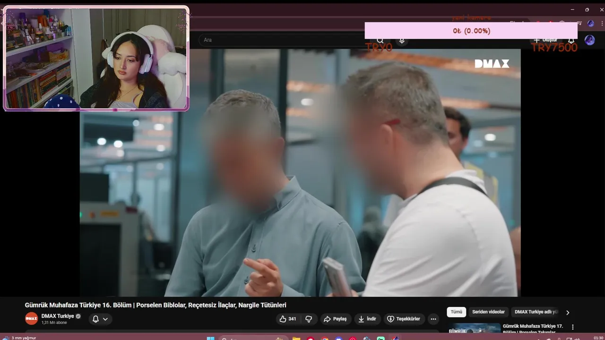Focus the YouTube Ara search box
Viewport: 605px width, 340px height.
tap(284, 40)
